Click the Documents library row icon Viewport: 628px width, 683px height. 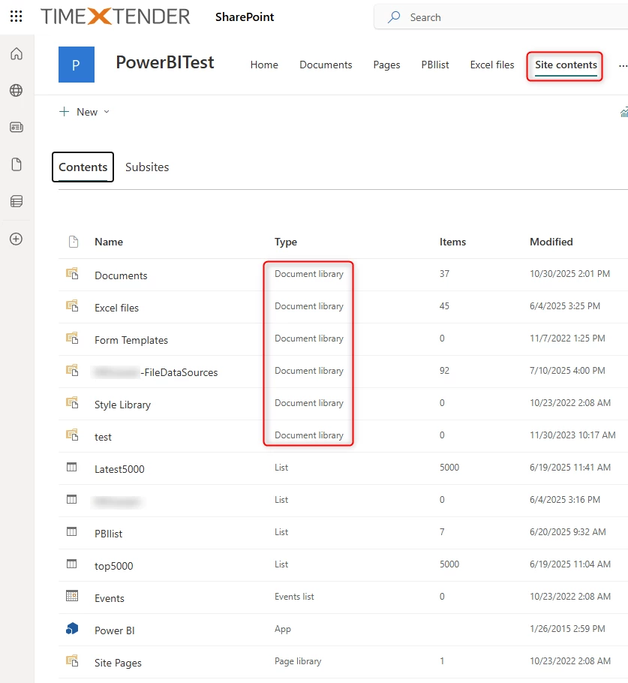point(72,273)
